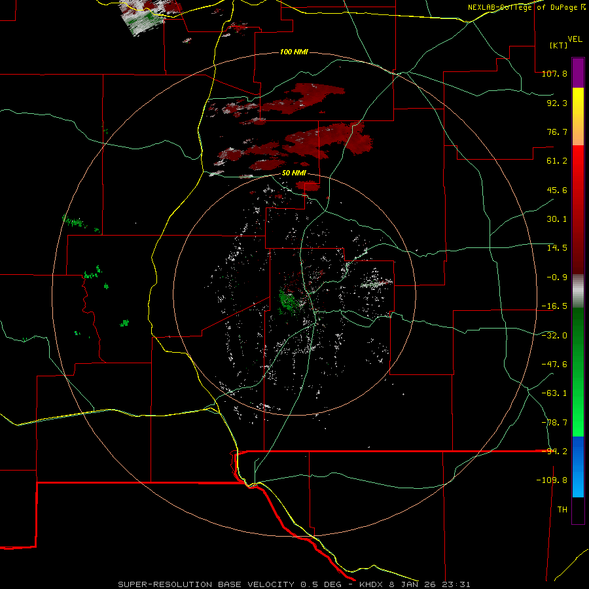Click the -16.5 velocity scale value

point(554,306)
